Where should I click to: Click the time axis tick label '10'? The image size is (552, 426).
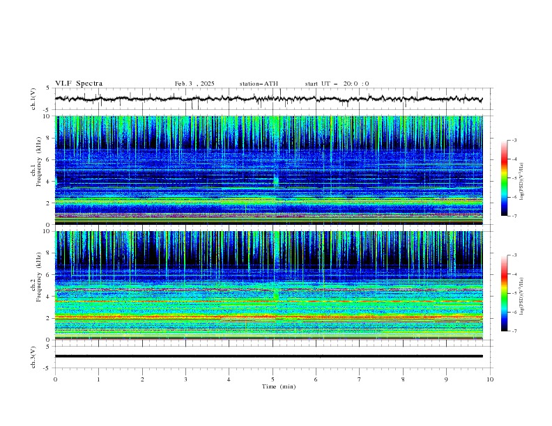pos(490,379)
